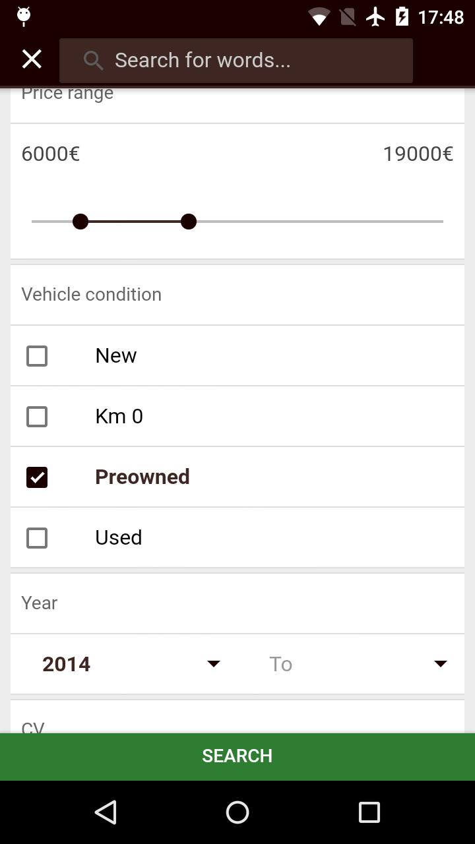The width and height of the screenshot is (475, 844).
Task: Open the 2014 year-from dropdown
Action: tap(131, 664)
